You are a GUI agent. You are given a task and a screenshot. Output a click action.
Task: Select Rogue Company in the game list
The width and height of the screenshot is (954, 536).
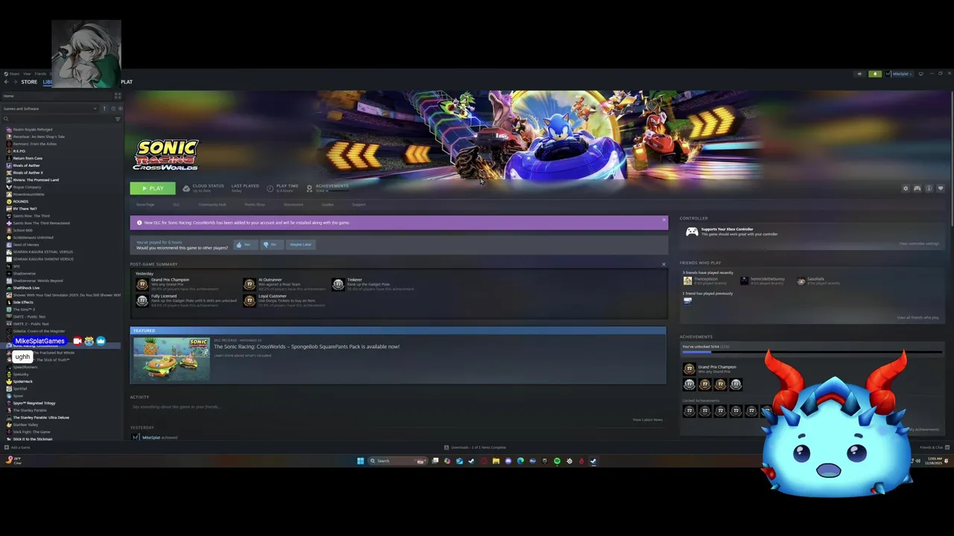coord(27,187)
